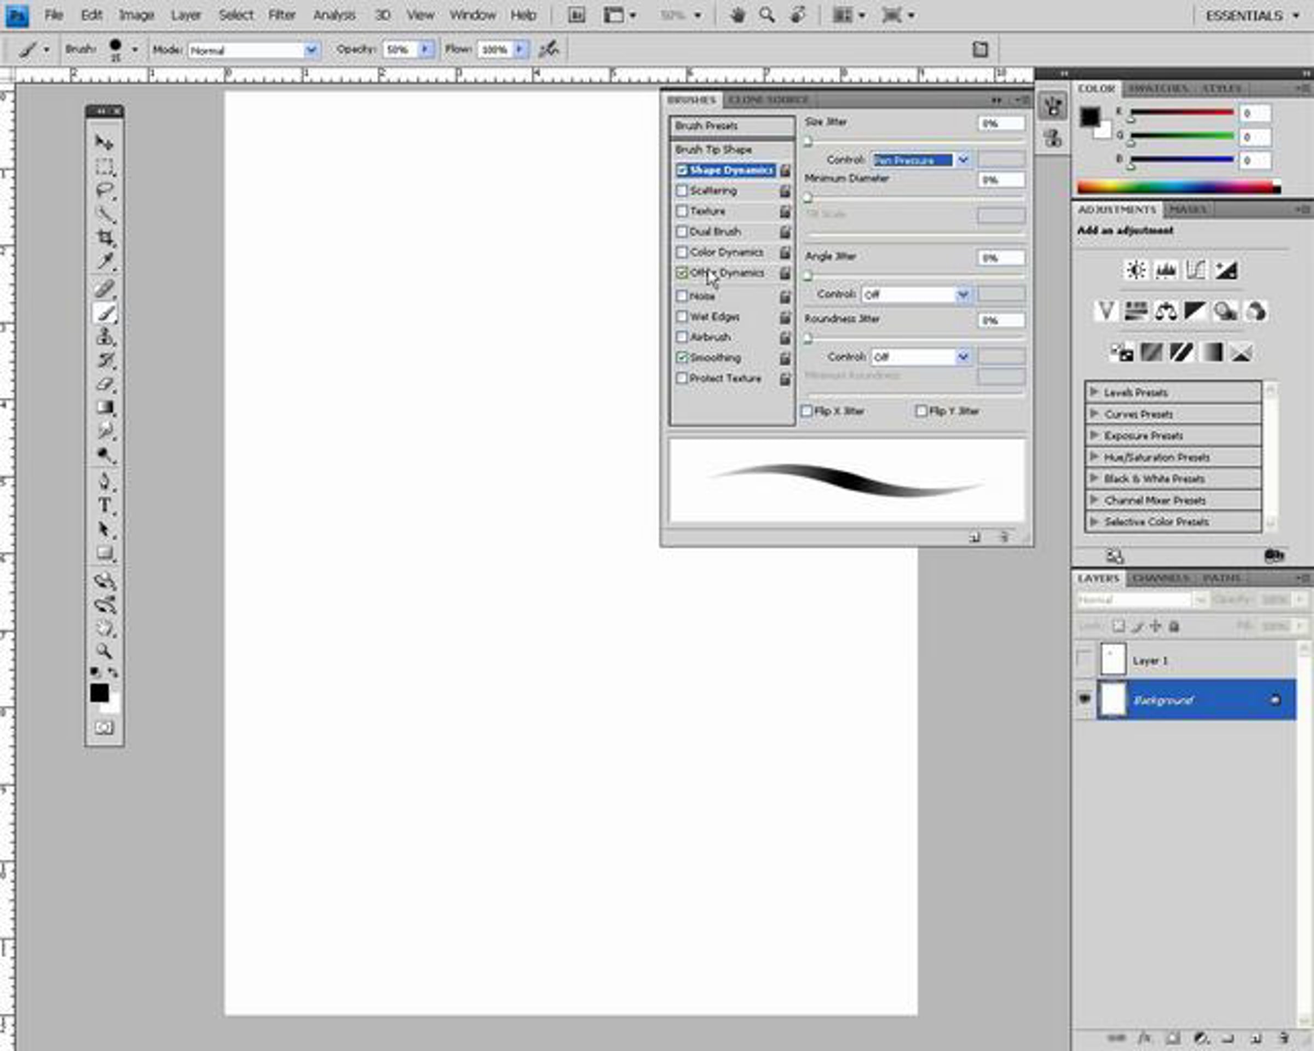Select the Type tool
Viewport: 1314px width, 1051px height.
click(x=105, y=505)
